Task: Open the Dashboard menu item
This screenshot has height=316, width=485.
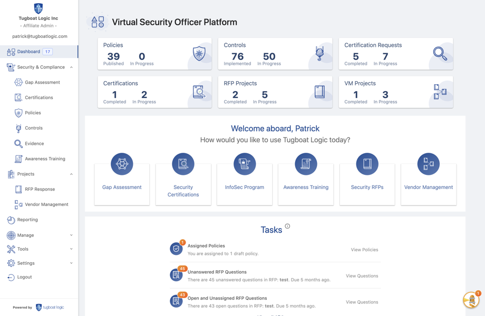Action: pyautogui.click(x=39, y=52)
